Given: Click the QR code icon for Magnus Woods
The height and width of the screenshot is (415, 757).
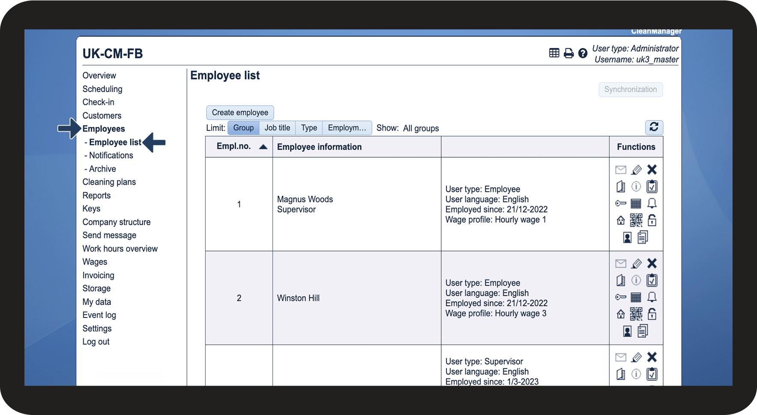Looking at the screenshot, I should tap(636, 221).
